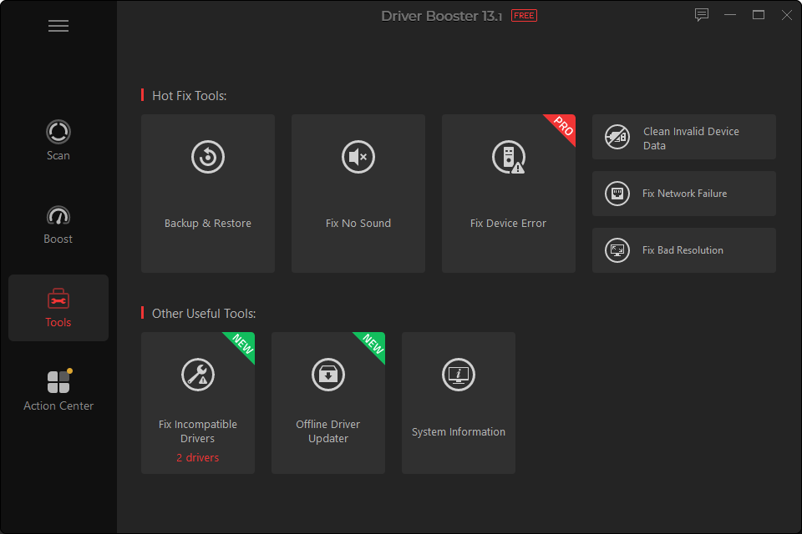This screenshot has height=534, width=802.
Task: Click the Scan icon in sidebar
Action: point(58,132)
